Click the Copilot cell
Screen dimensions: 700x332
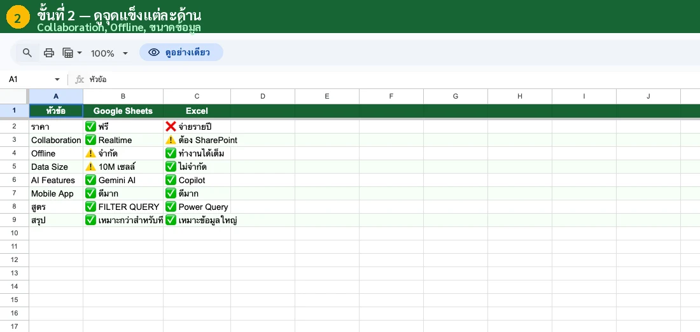[197, 180]
